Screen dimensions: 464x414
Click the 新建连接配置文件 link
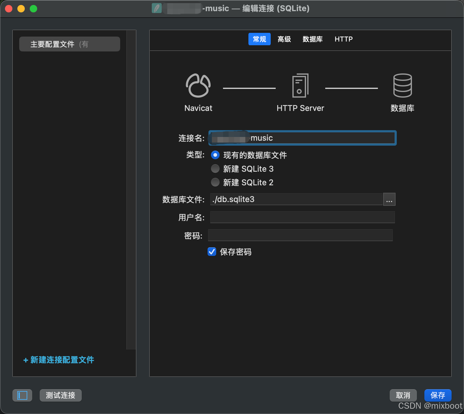(59, 360)
